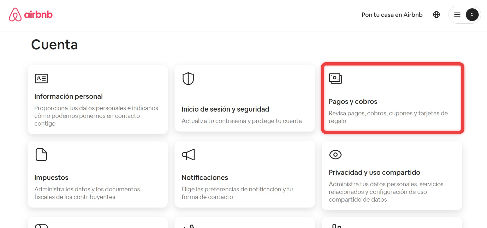Image resolution: width=487 pixels, height=228 pixels.
Task: Open the 'Notificaciones' title
Action: tap(205, 177)
